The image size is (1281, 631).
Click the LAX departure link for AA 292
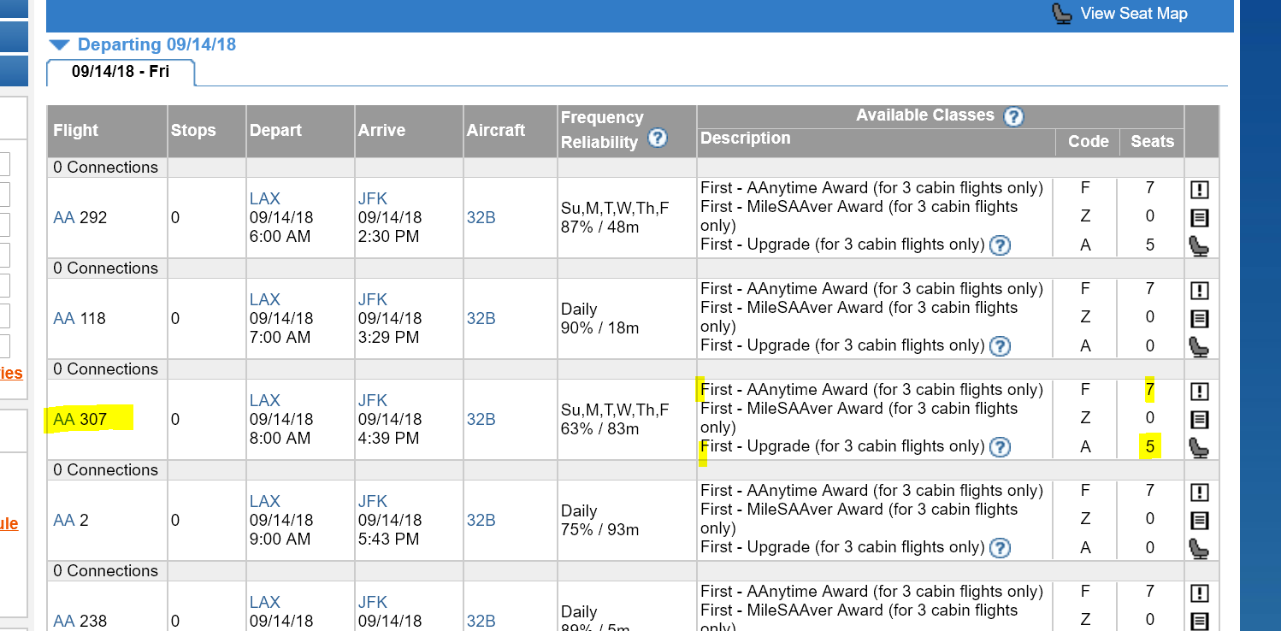click(265, 199)
